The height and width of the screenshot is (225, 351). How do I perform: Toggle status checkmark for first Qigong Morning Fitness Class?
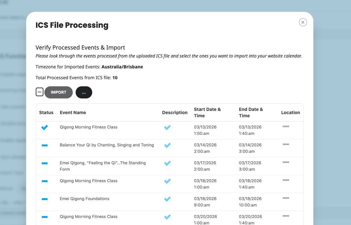click(45, 128)
